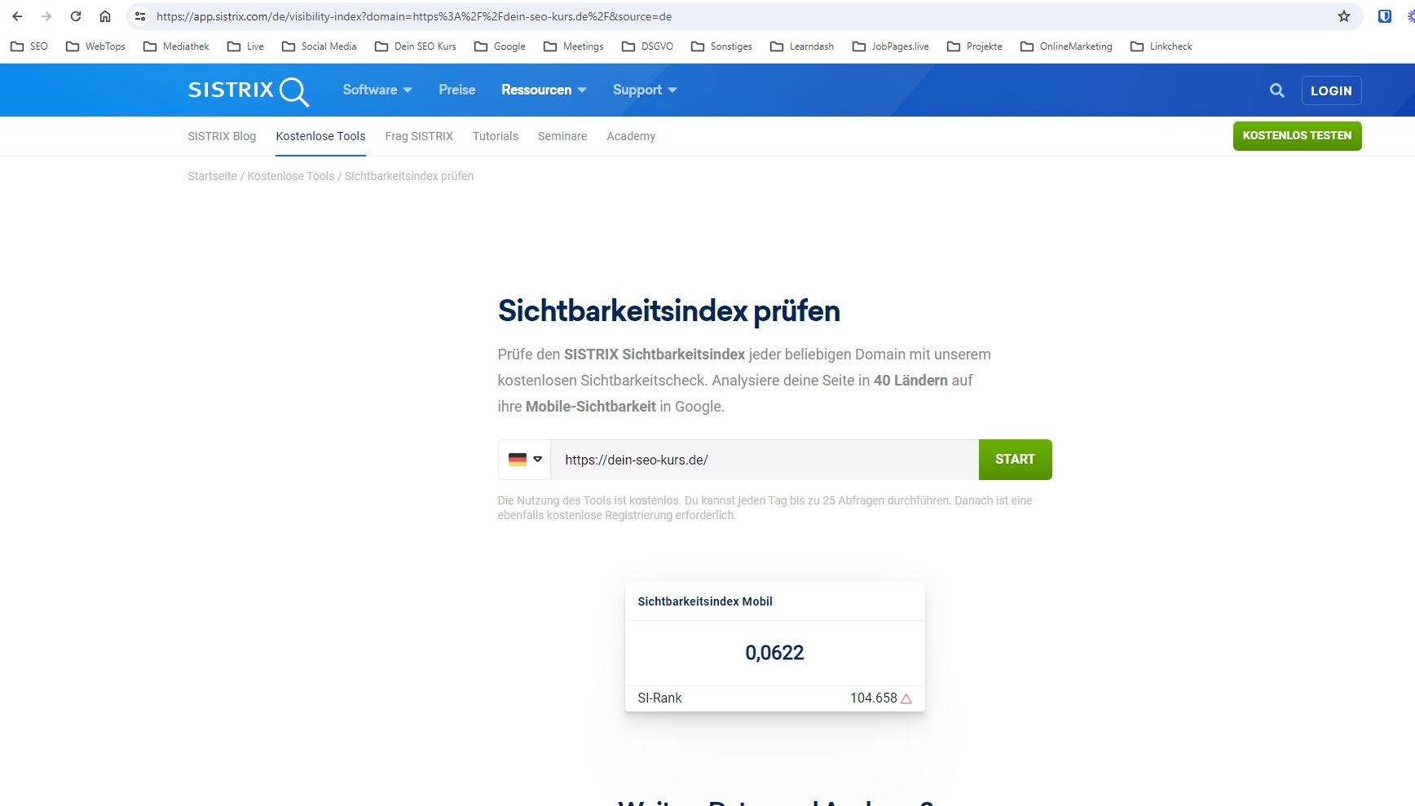Click the SISTRIX logo in header
This screenshot has width=1415, height=806.
(x=248, y=90)
